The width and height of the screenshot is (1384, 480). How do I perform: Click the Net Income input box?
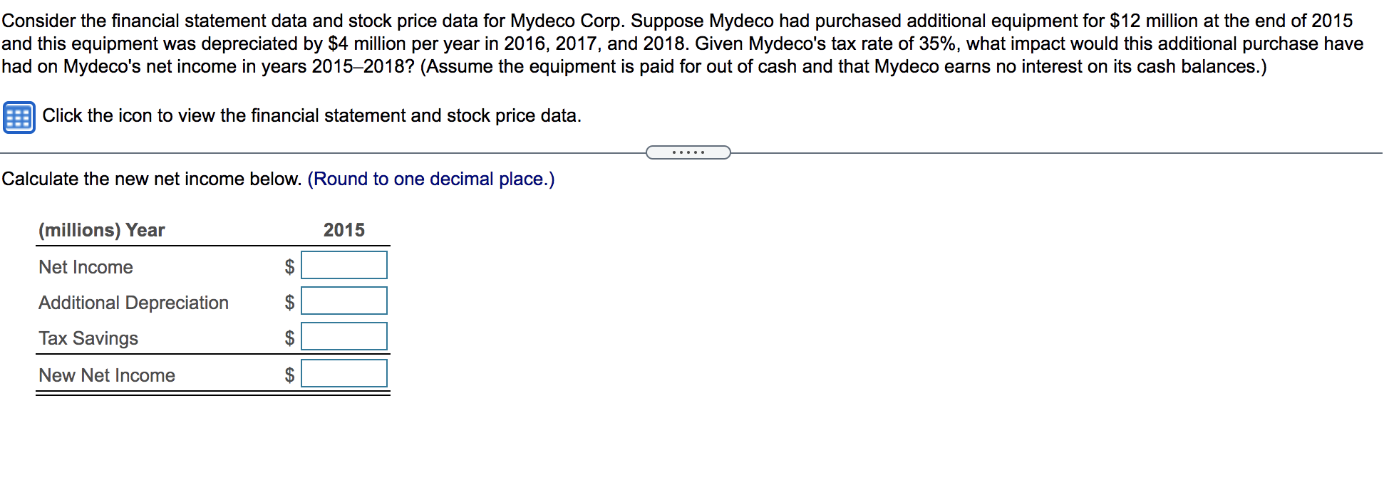click(x=344, y=265)
